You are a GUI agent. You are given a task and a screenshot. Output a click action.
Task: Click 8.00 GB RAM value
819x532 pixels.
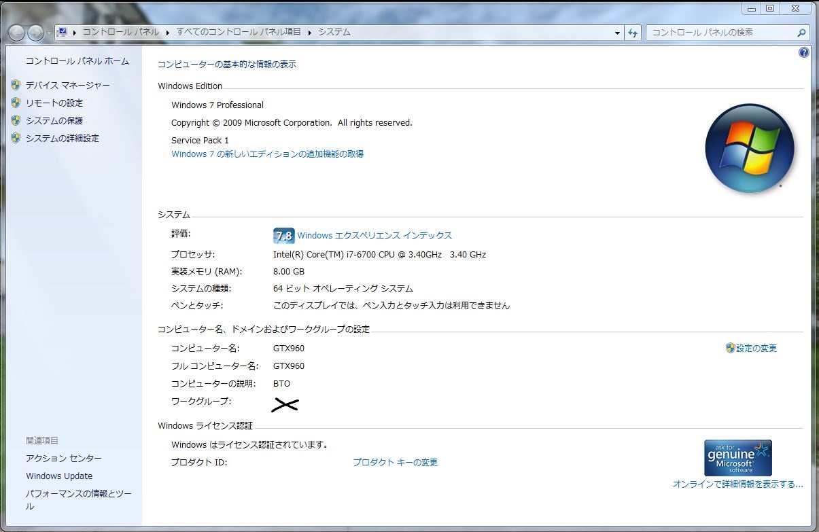(x=289, y=271)
